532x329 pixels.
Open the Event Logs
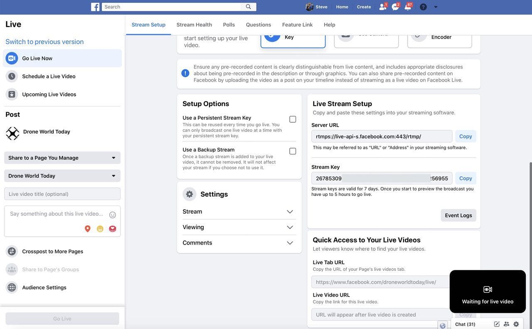point(458,215)
